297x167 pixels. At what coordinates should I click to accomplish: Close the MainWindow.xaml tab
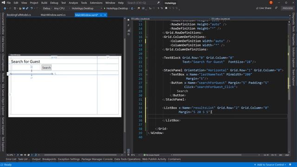coord(105,15)
